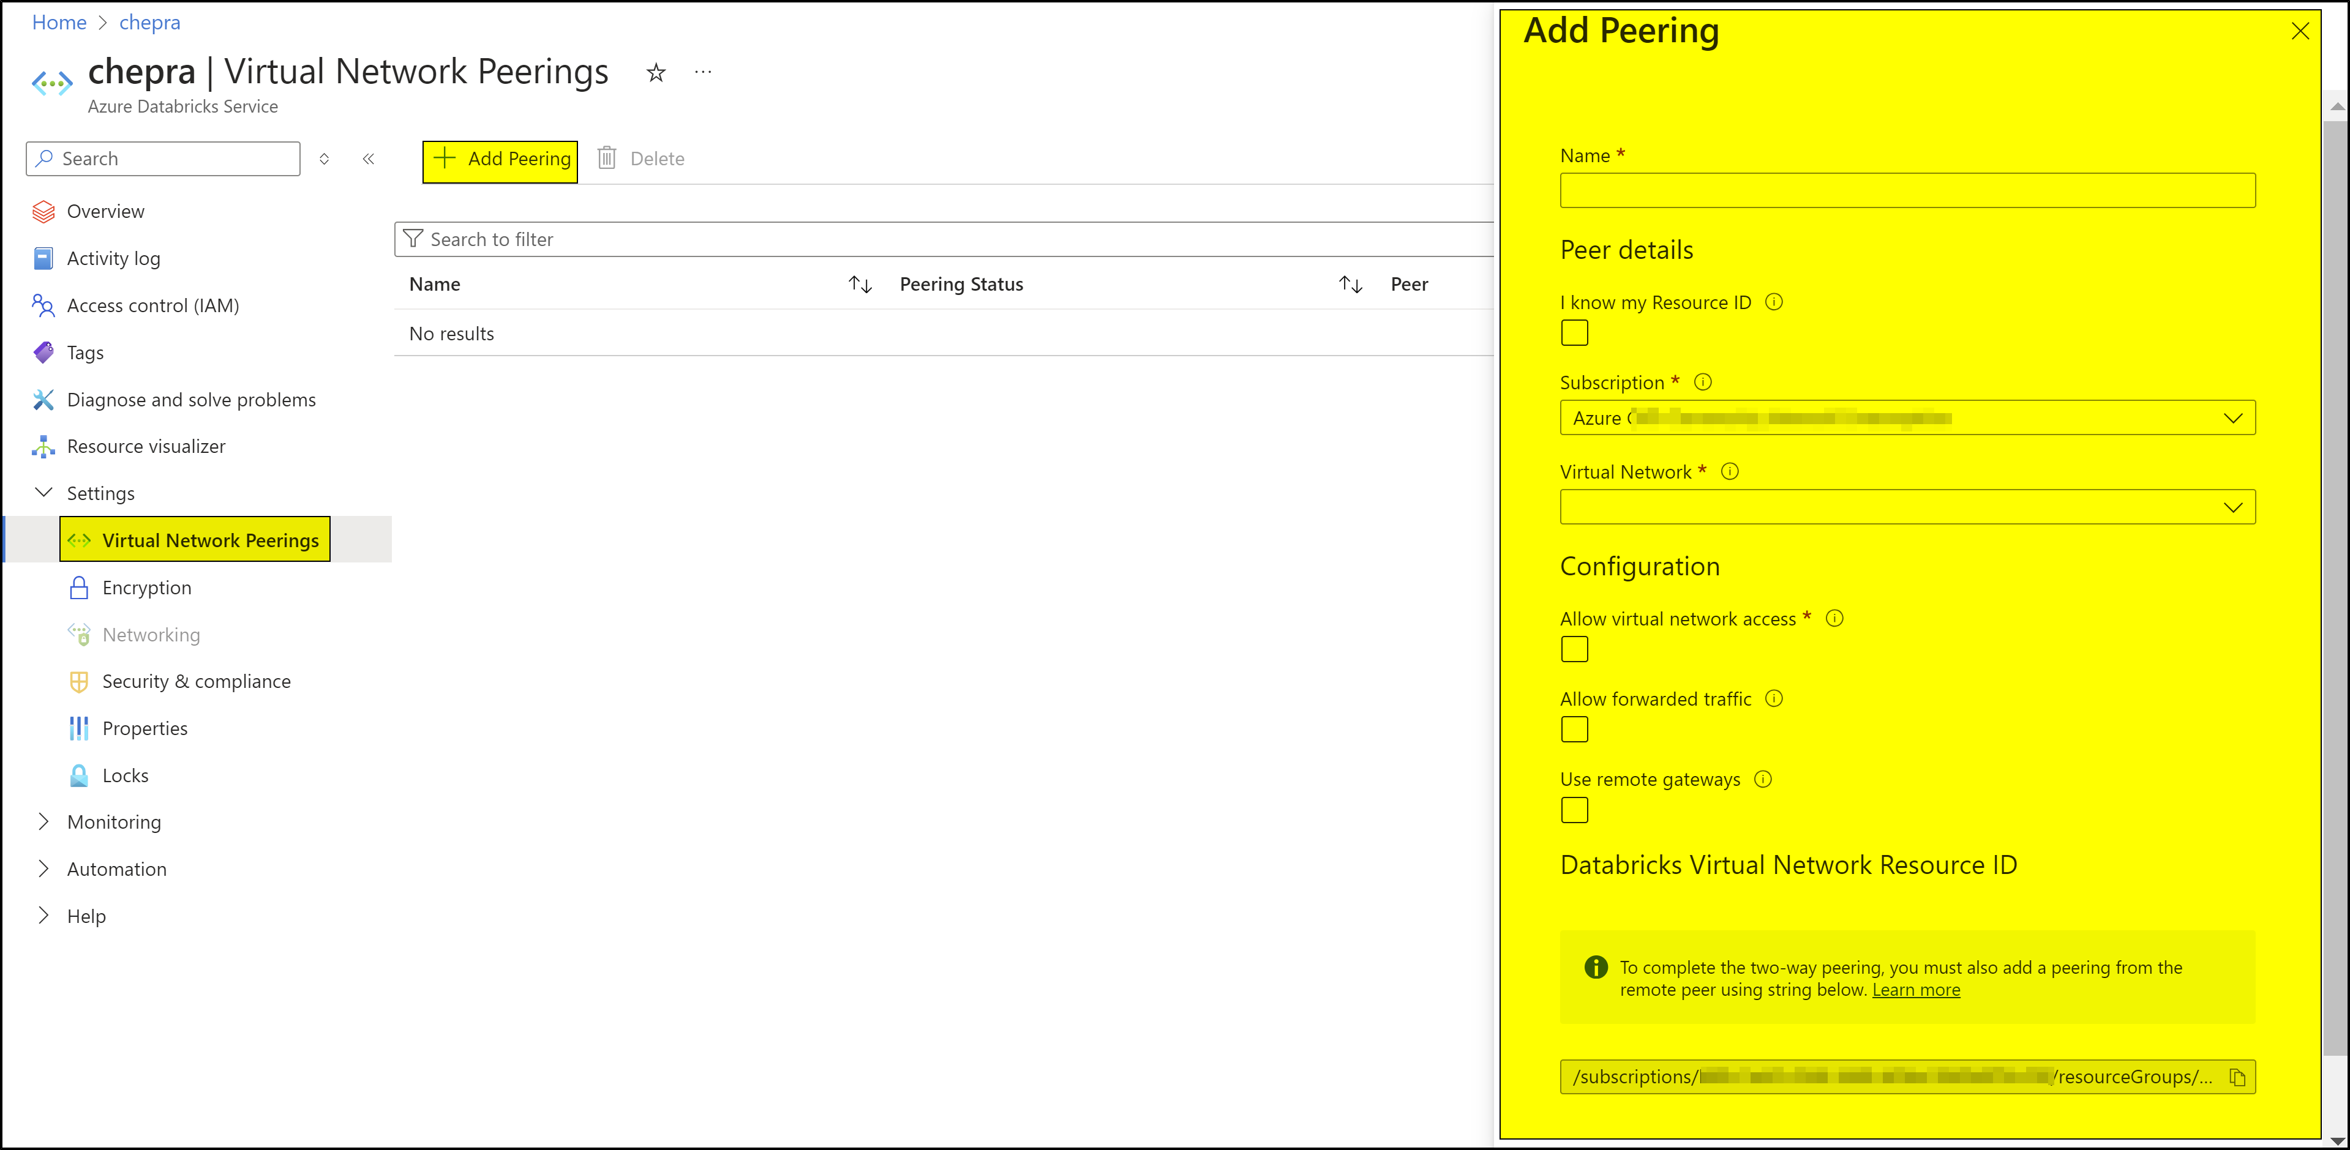Click the Security & compliance shield icon
Image resolution: width=2350 pixels, height=1150 pixels.
pos(80,681)
